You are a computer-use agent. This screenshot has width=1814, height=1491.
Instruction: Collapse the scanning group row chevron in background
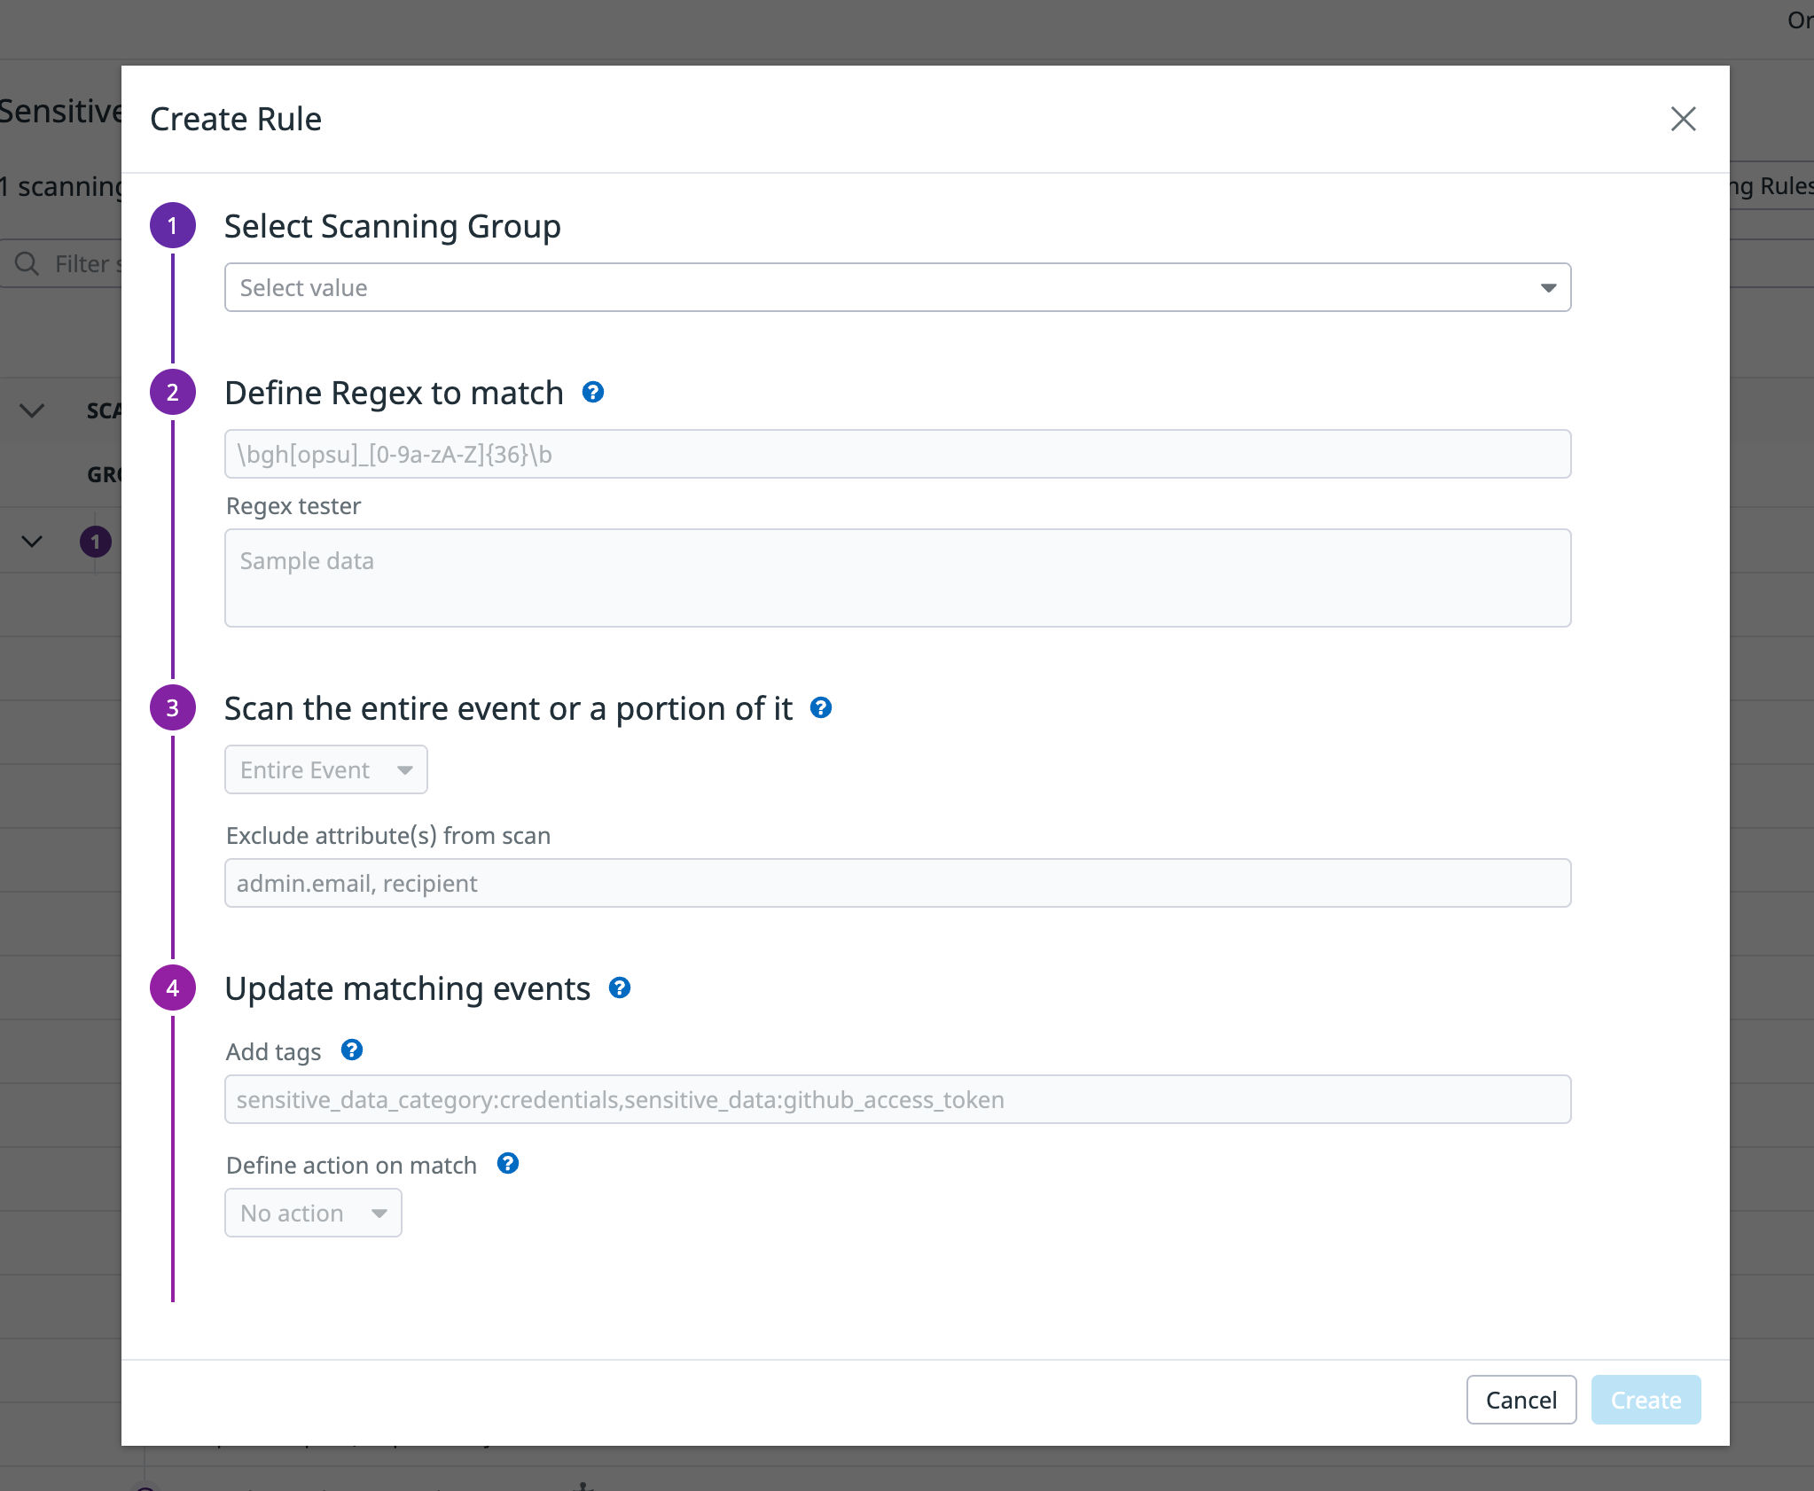pos(32,541)
